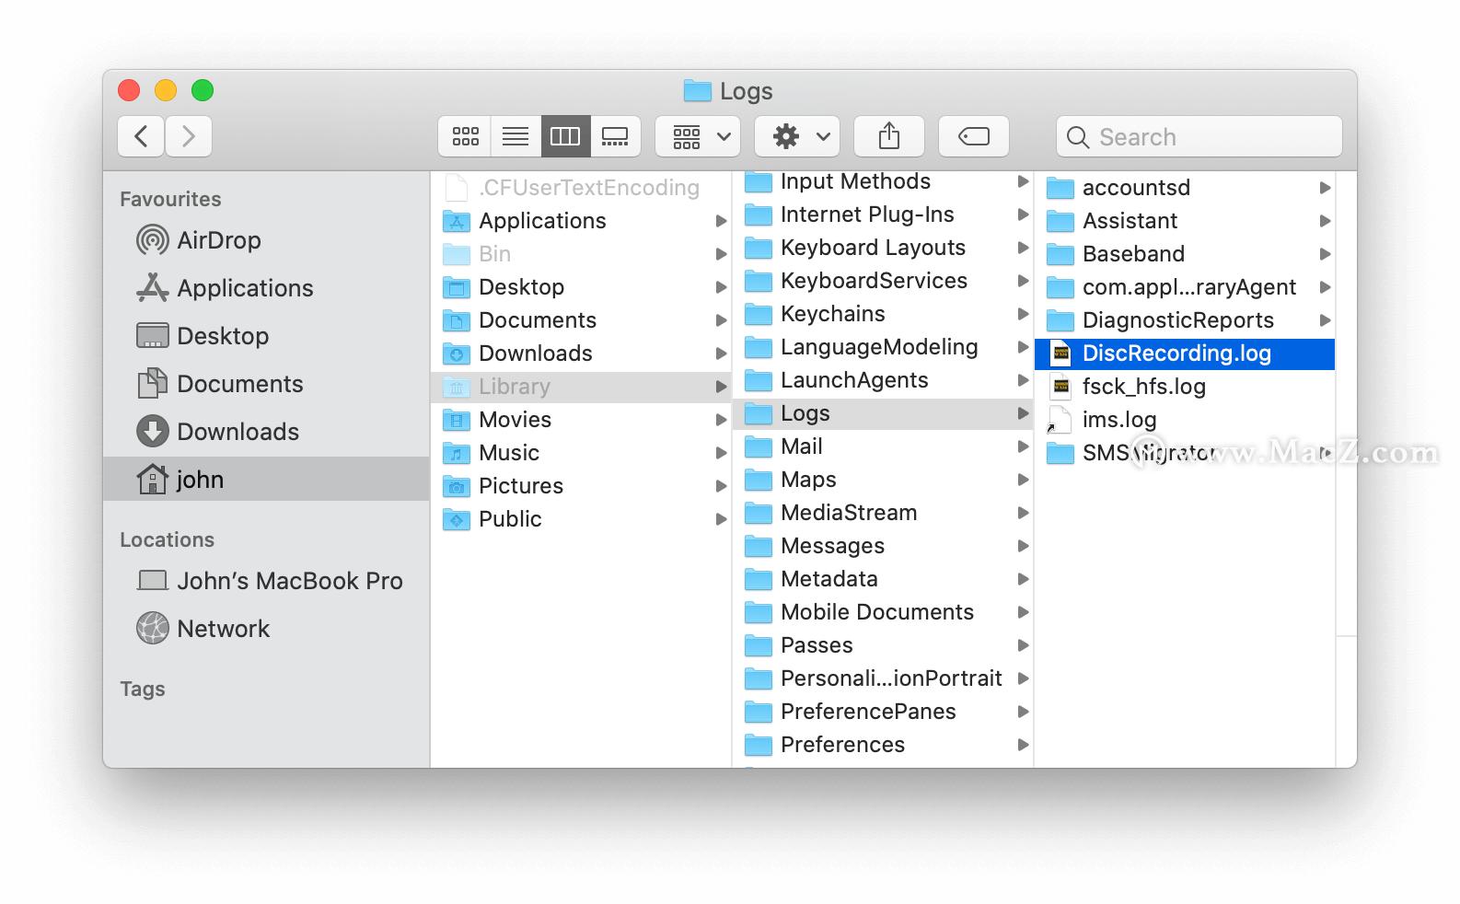The image size is (1460, 904).
Task: Open Applications in the sidebar
Action: [x=266, y=288]
